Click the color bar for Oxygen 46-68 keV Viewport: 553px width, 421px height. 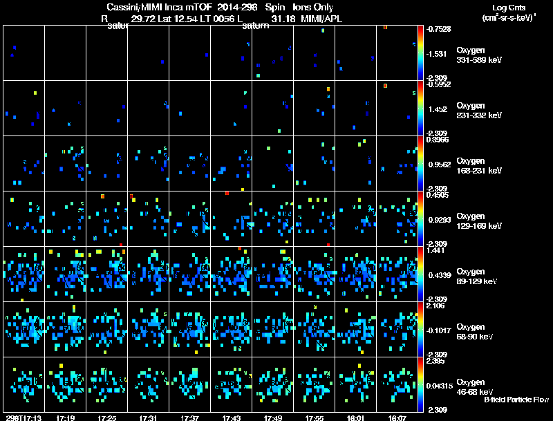tap(422, 384)
